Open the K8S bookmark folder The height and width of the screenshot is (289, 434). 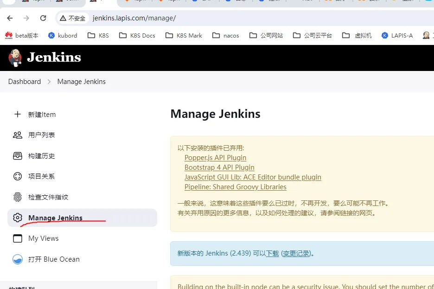[x=98, y=35]
